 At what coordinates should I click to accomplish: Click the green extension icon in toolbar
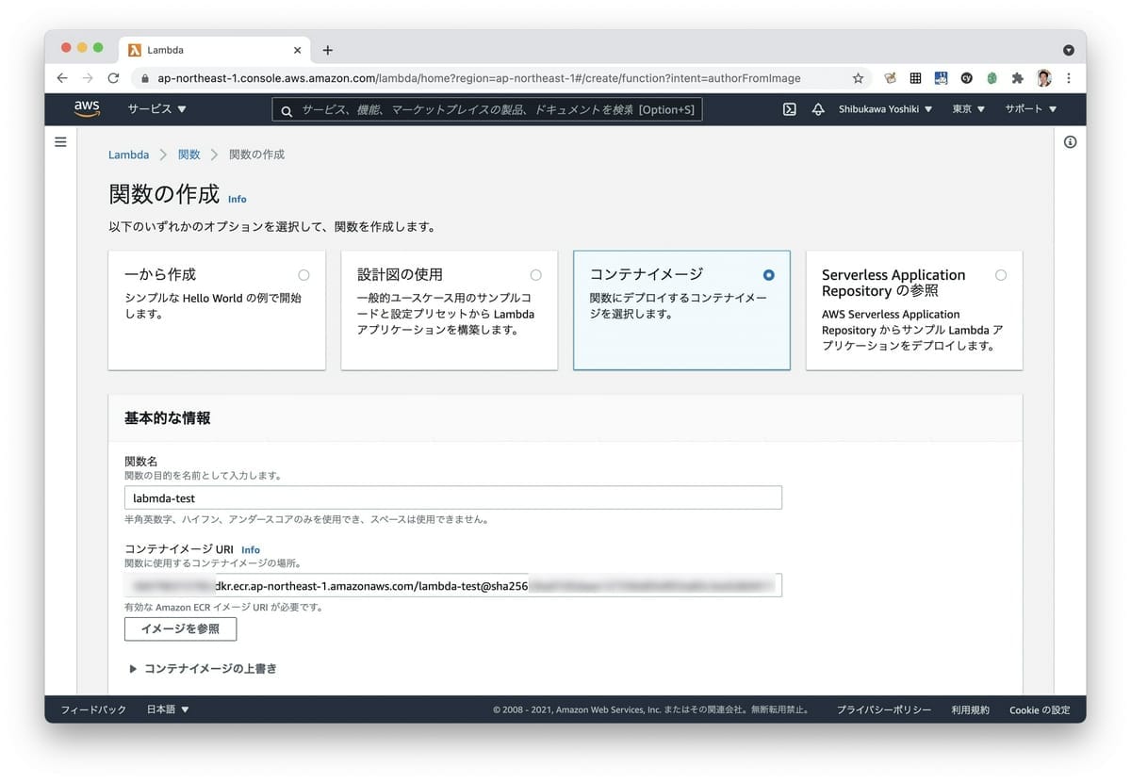[992, 78]
